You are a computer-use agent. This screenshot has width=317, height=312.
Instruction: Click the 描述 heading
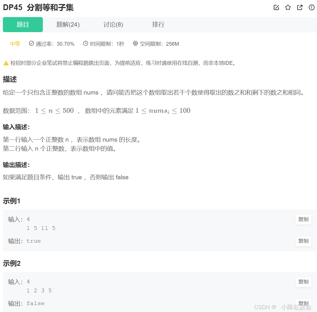point(10,79)
